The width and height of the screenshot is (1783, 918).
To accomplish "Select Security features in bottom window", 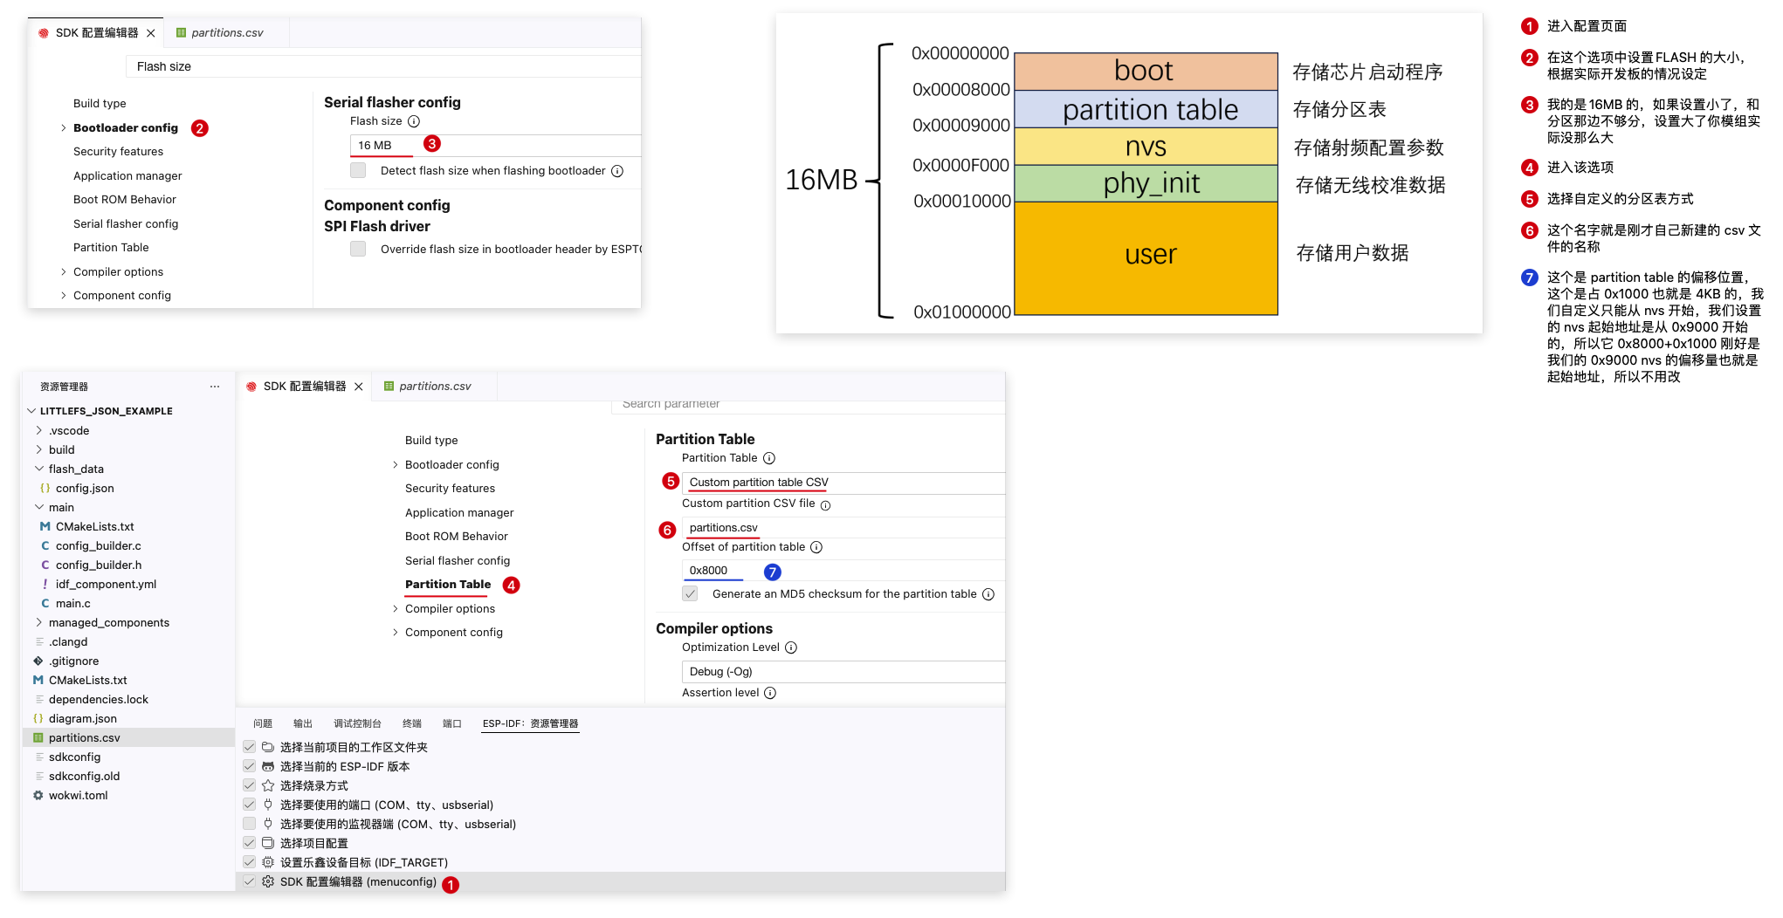I will pyautogui.click(x=450, y=489).
